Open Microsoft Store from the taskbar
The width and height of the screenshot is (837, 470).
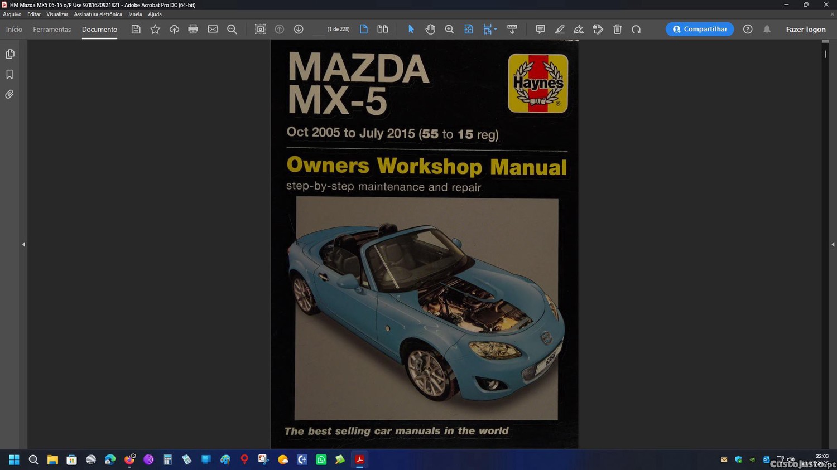point(72,459)
